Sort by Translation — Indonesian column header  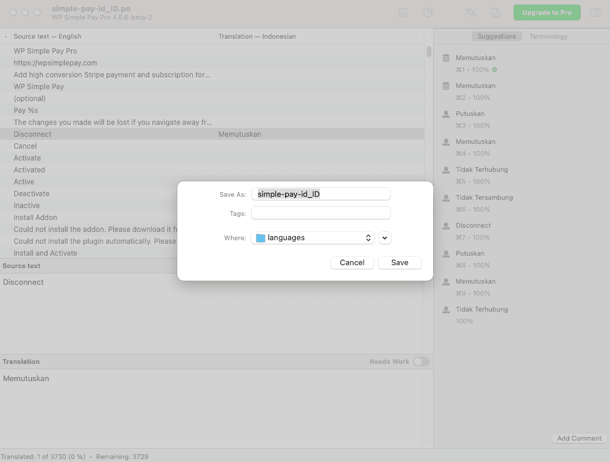pyautogui.click(x=320, y=36)
